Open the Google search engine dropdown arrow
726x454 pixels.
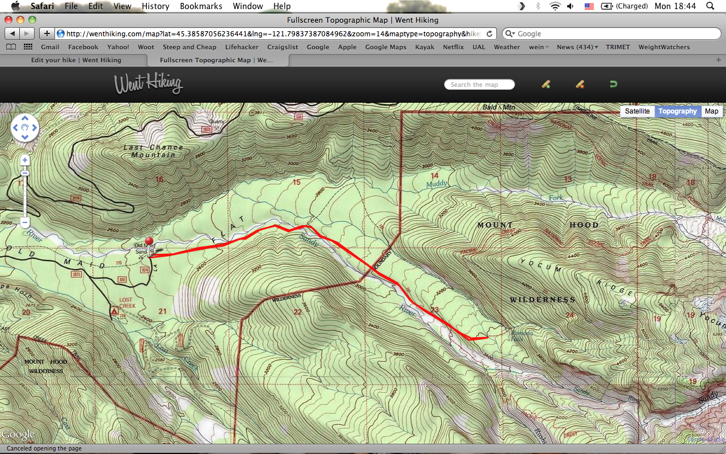[x=509, y=33]
